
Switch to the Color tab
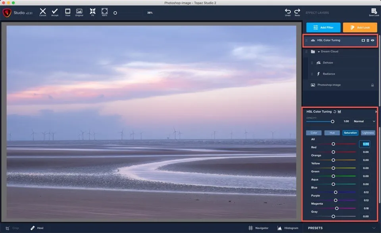pyautogui.click(x=314, y=133)
